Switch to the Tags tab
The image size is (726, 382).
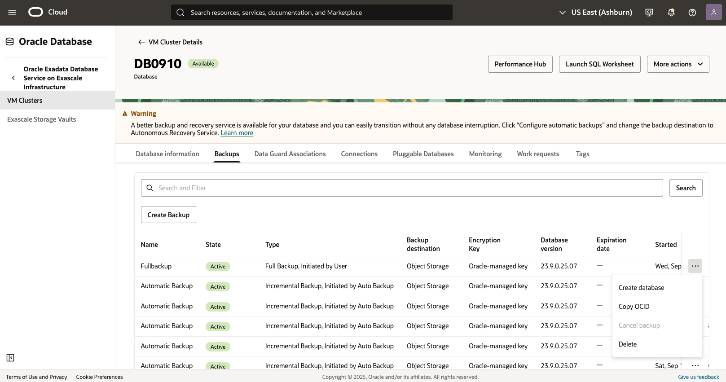(x=583, y=154)
